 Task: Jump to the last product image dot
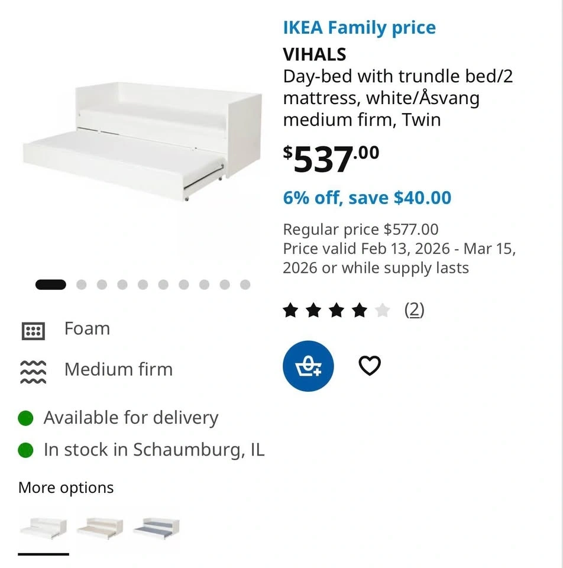[x=245, y=285]
